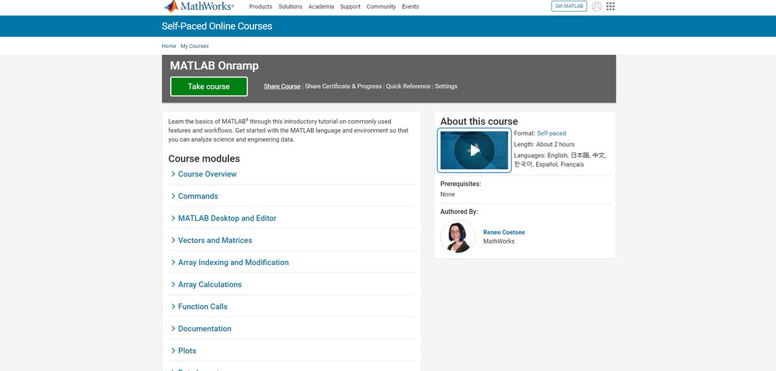Click the 'About this course' heading
Screen dimensions: 776x371
[x=479, y=121]
